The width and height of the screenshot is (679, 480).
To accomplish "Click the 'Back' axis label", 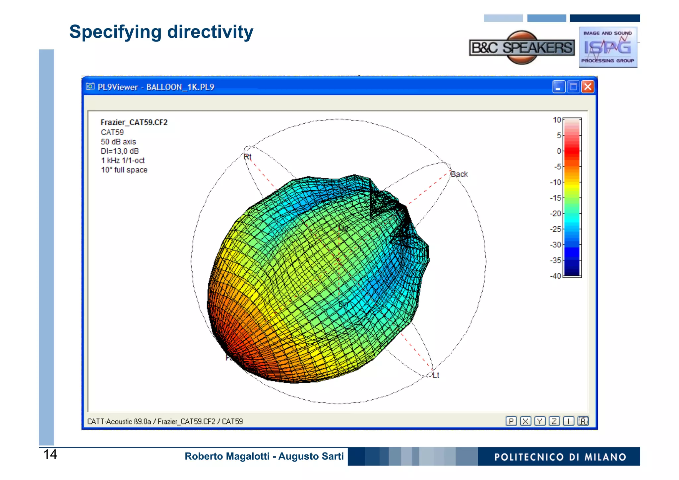I will (459, 174).
